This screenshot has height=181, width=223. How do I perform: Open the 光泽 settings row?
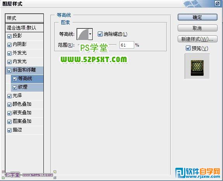click(24, 96)
